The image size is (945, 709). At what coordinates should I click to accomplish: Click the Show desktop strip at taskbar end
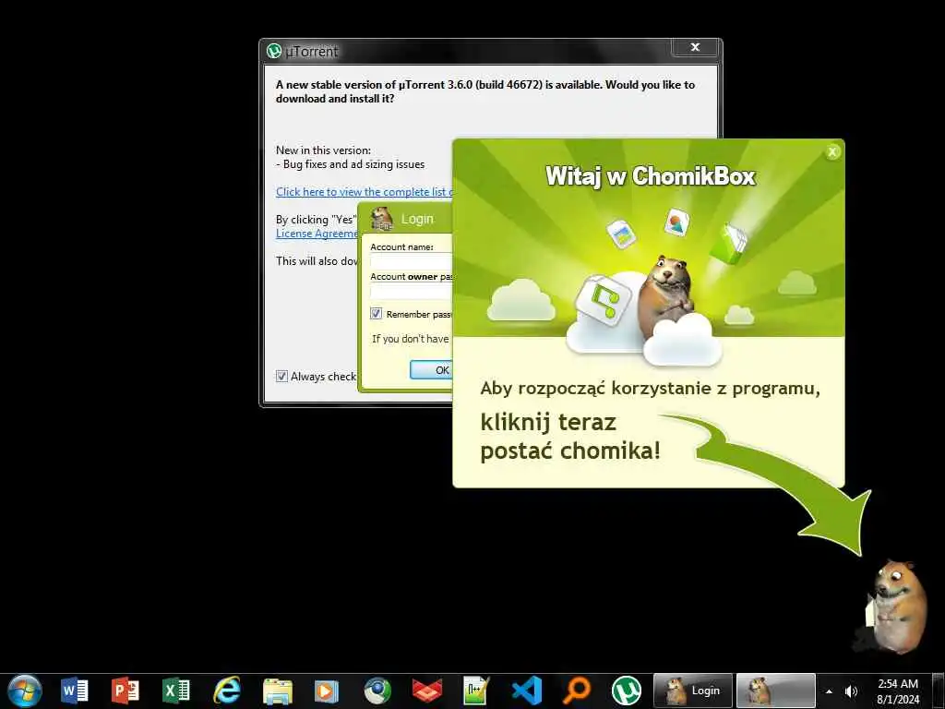point(939,691)
